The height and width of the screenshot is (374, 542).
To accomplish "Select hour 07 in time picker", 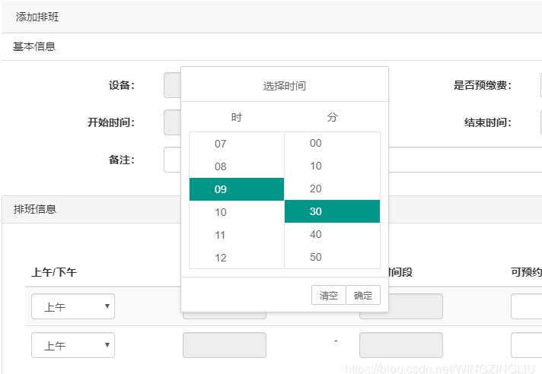I will coord(236,144).
